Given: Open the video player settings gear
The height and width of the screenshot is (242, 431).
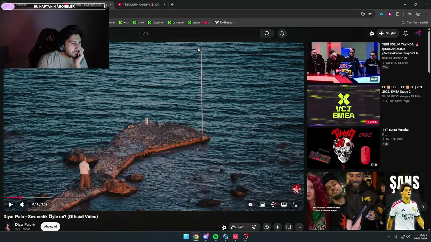Looking at the screenshot, I should click(273, 204).
